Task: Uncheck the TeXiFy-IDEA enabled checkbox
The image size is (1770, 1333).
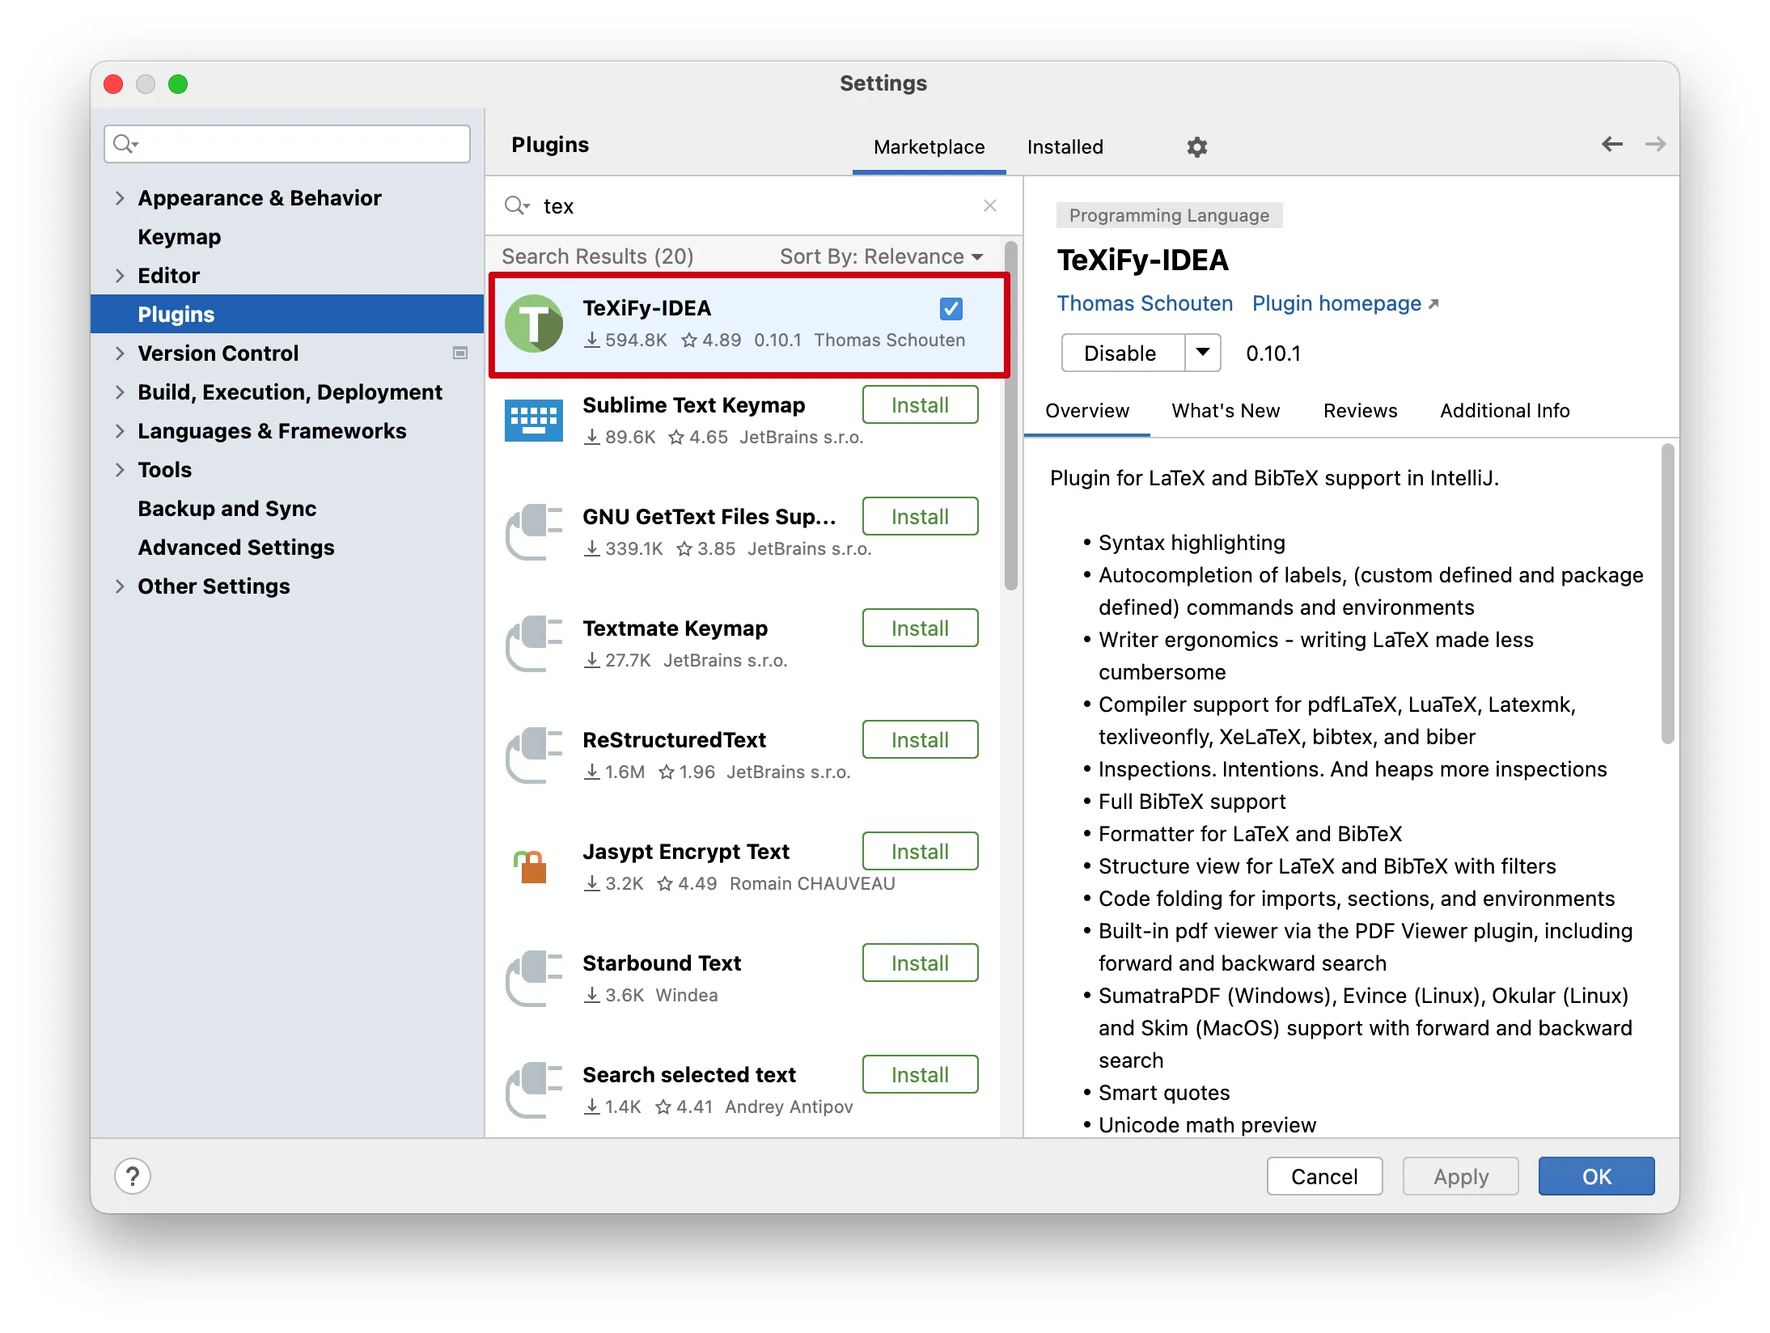Action: (x=951, y=308)
